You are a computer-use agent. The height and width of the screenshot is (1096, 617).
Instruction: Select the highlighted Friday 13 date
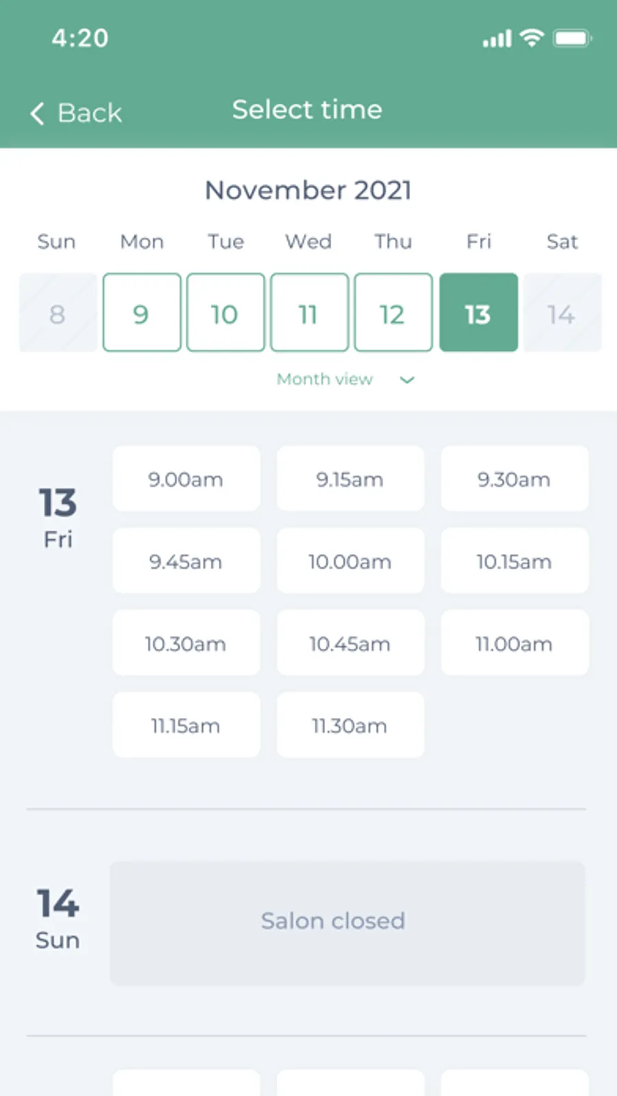click(x=478, y=313)
